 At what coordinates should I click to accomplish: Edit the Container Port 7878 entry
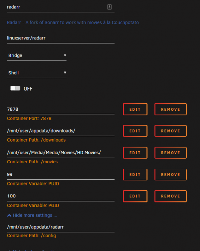coord(135,109)
